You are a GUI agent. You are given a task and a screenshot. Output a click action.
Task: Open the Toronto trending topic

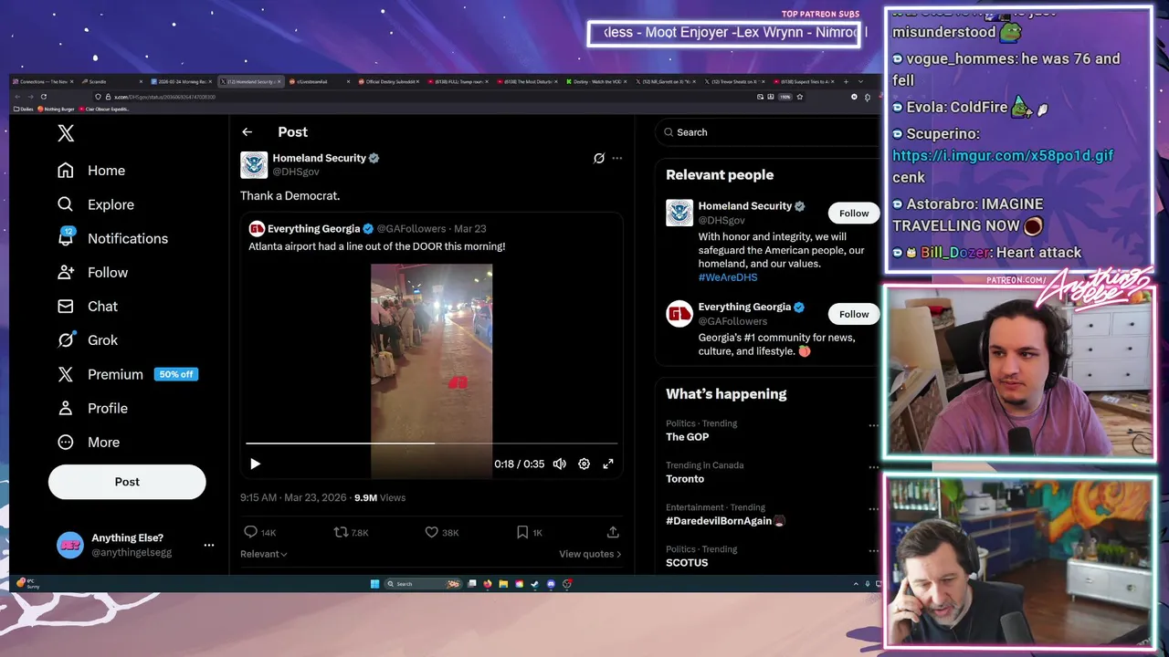685,479
